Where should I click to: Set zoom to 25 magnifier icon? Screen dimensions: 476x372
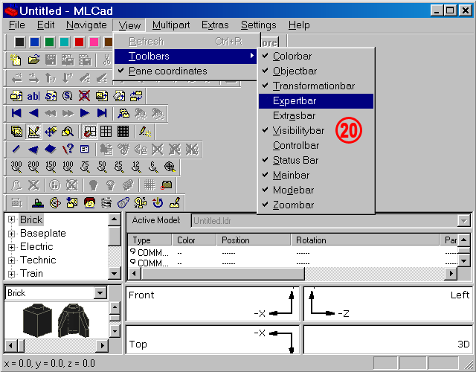(x=119, y=167)
